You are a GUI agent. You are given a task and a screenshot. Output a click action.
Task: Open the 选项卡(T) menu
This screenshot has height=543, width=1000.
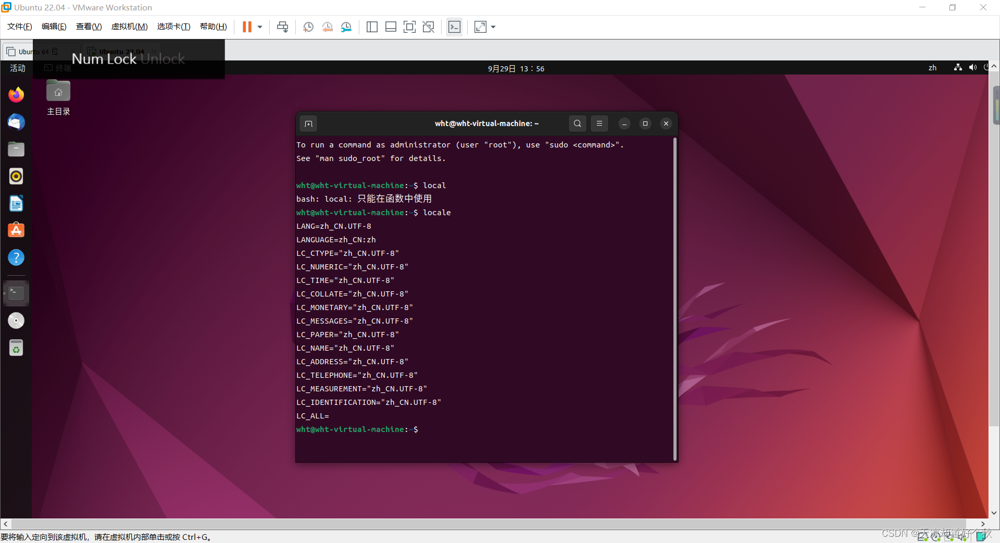(173, 27)
